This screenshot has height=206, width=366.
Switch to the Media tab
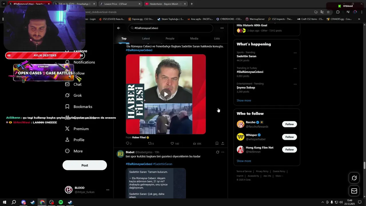(x=194, y=38)
